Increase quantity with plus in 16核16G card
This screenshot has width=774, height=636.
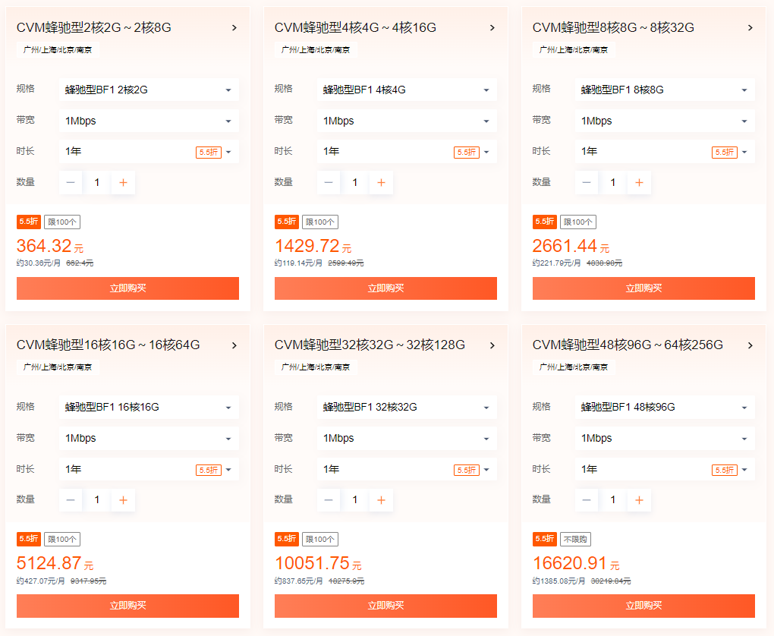(x=124, y=500)
